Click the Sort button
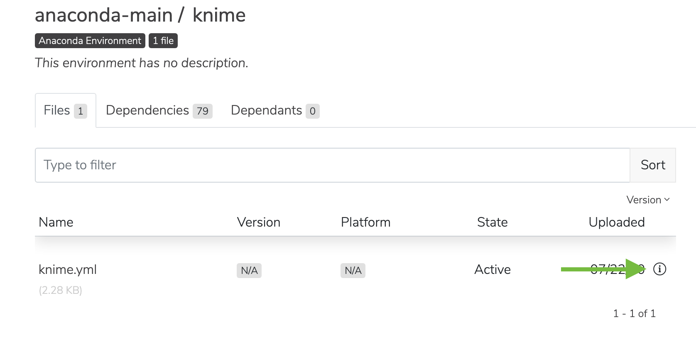 coord(653,165)
